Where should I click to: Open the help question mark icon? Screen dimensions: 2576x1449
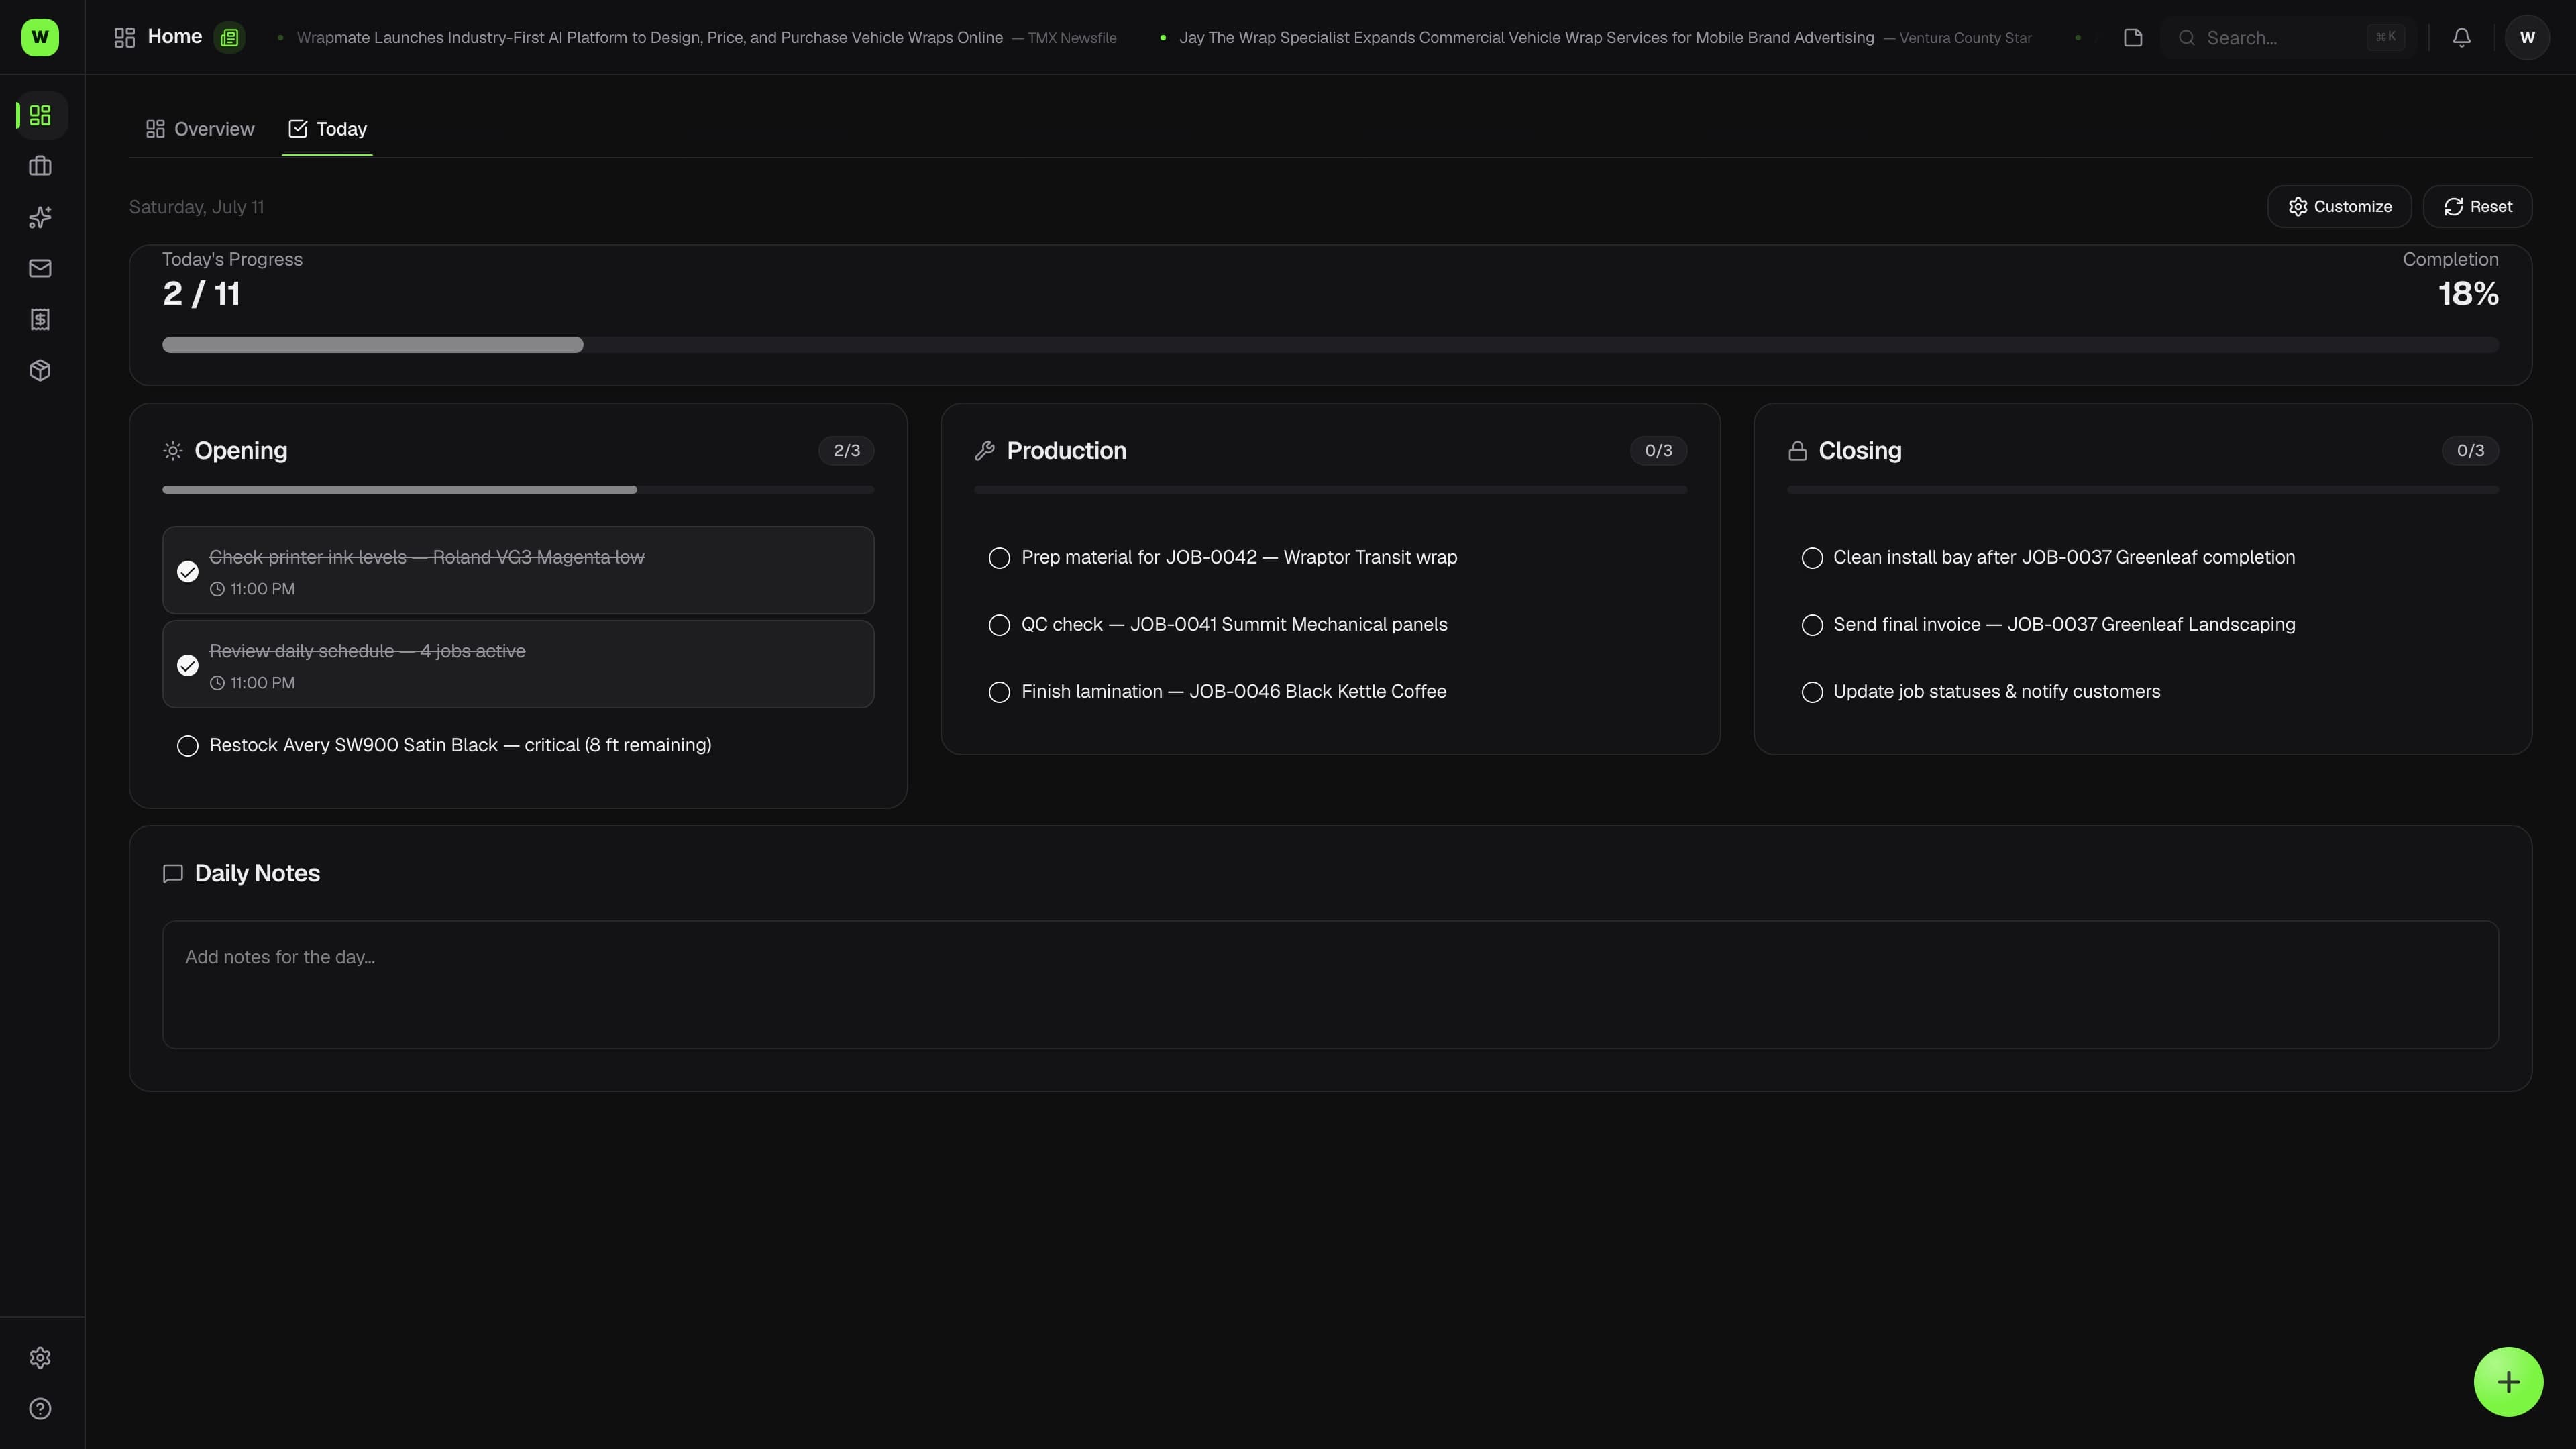click(40, 1408)
